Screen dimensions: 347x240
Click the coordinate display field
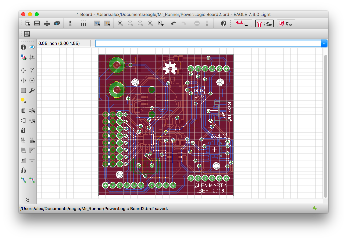[x=64, y=44]
